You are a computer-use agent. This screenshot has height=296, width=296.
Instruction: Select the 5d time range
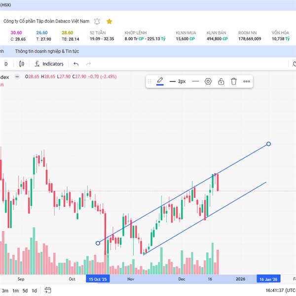pyautogui.click(x=25, y=291)
